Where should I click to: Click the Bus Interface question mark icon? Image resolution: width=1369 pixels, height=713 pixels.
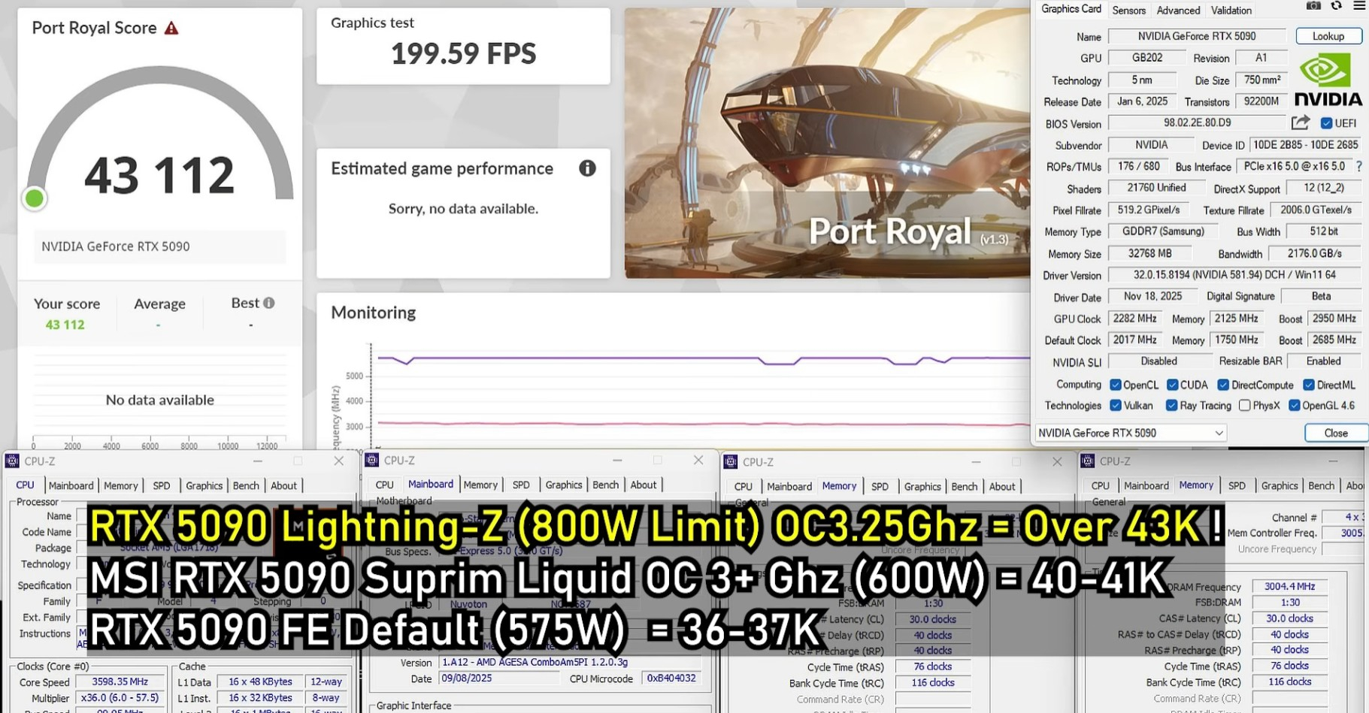point(1359,166)
